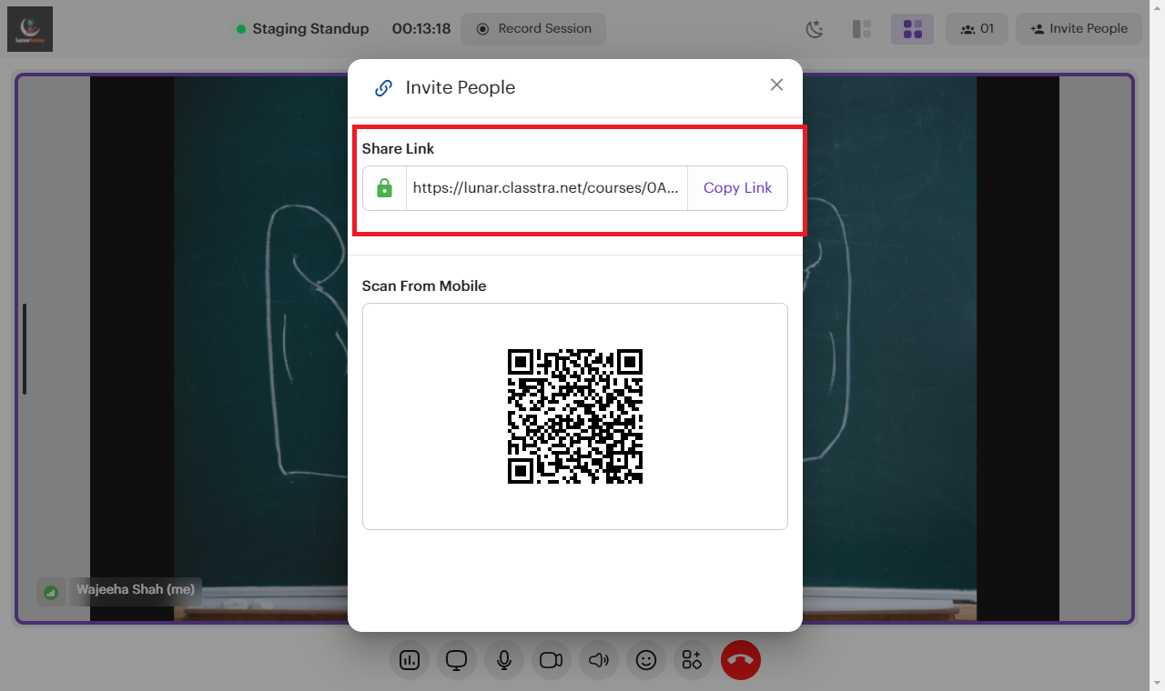1165x691 pixels.
Task: Click the Copy Link button
Action: tap(737, 188)
